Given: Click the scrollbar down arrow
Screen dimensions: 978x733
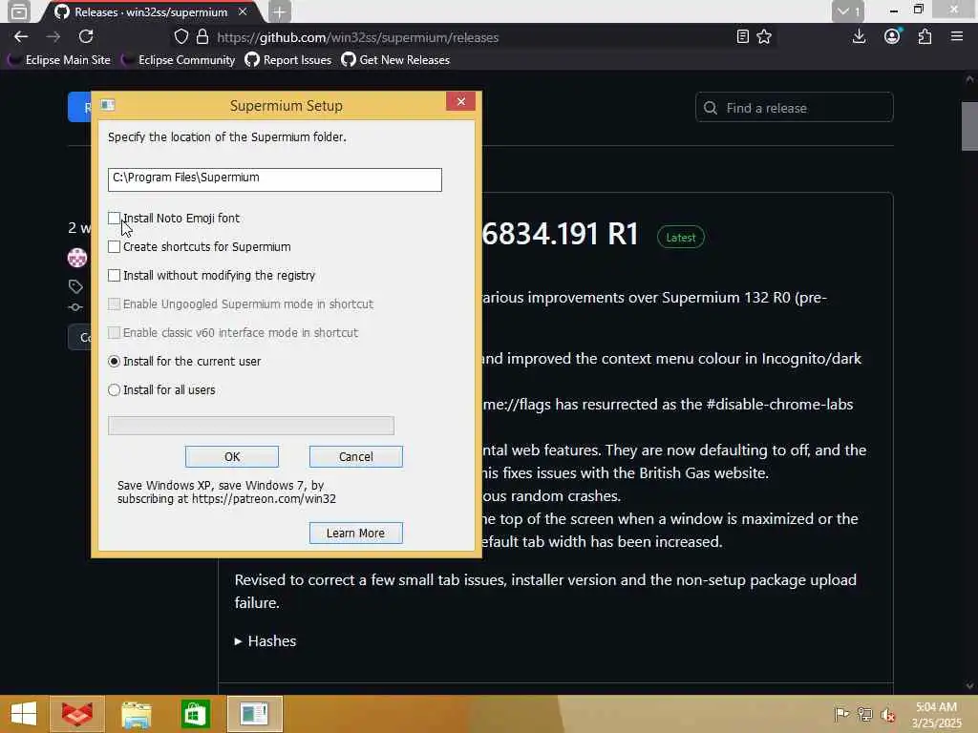Looking at the screenshot, I should pyautogui.click(x=969, y=685).
